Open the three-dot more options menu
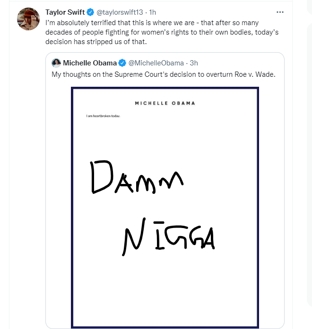 coord(280,12)
